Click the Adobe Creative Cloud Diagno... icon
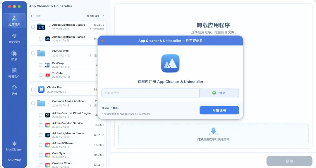This screenshot has width=316, height=168. 48,115
